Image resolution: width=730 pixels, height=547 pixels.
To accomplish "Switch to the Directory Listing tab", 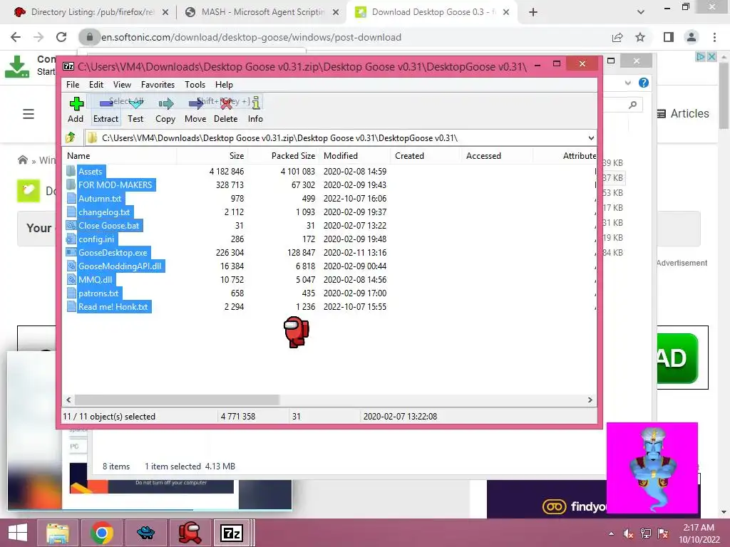I will coord(91,12).
